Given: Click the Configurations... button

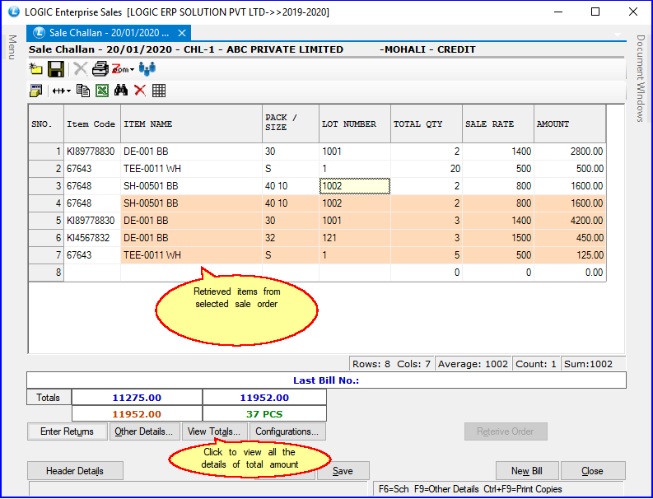Looking at the screenshot, I should pos(287,431).
